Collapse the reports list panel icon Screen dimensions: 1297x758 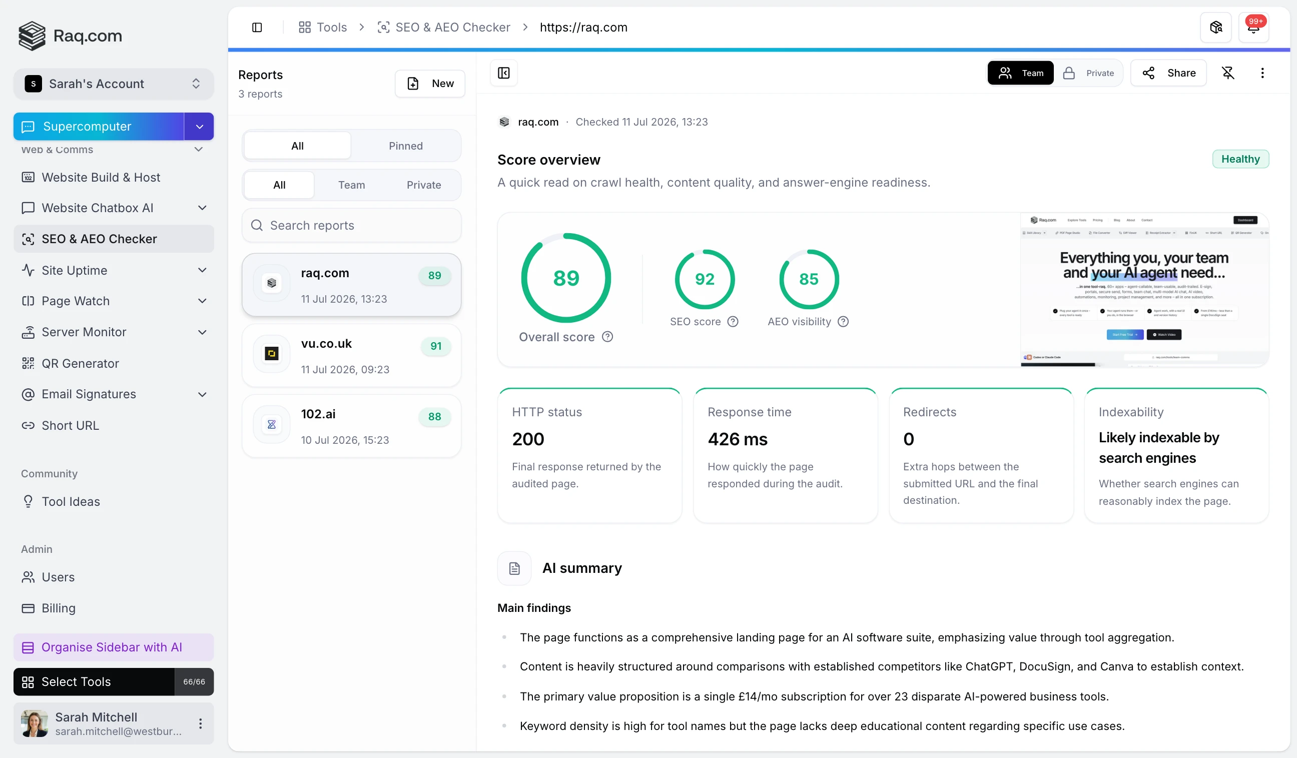click(x=504, y=73)
